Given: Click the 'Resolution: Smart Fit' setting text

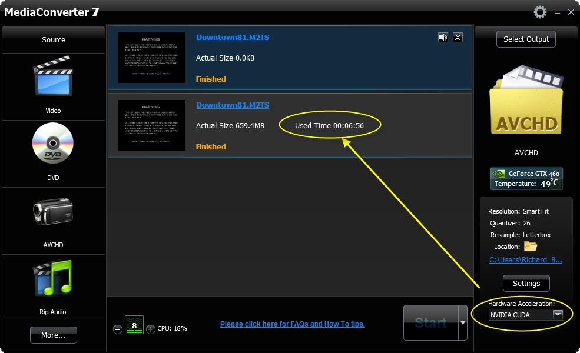Looking at the screenshot, I should coord(518,211).
